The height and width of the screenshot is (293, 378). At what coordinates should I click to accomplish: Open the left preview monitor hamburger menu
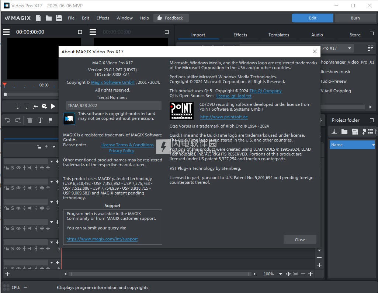point(6,32)
